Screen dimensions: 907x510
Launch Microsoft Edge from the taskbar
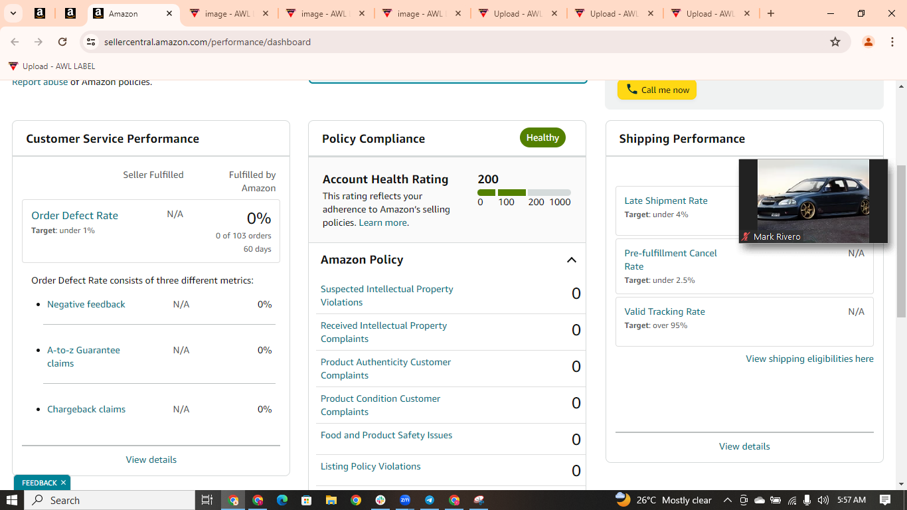click(x=282, y=500)
